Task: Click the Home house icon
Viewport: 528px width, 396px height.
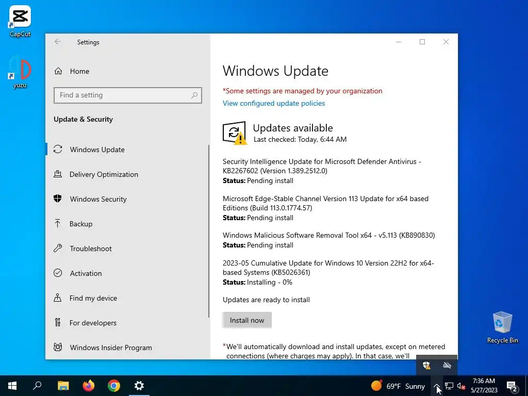Action: point(58,71)
